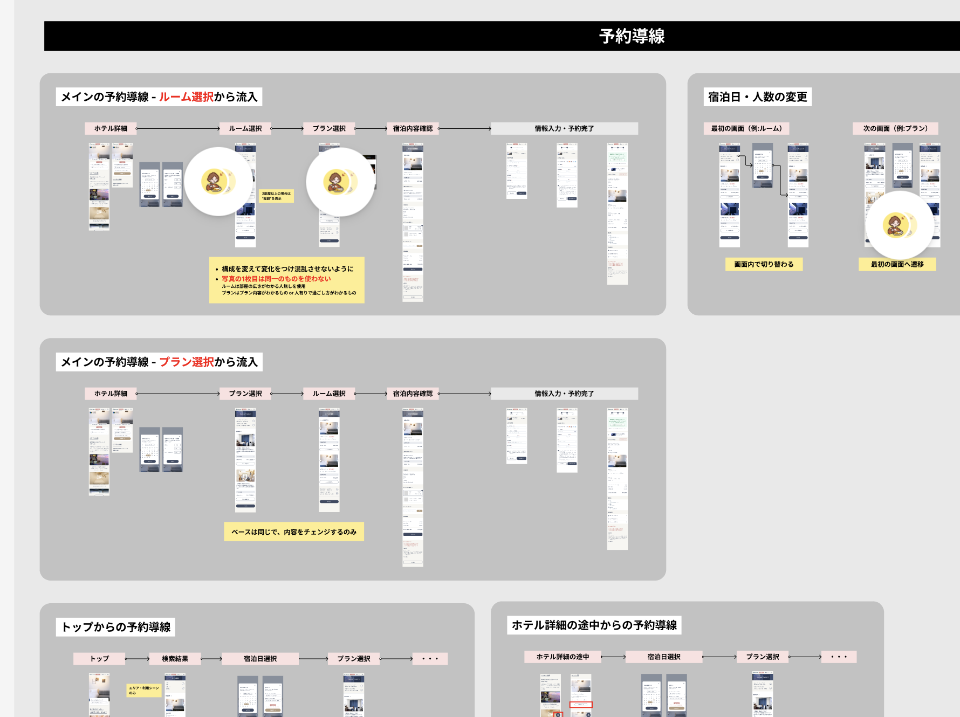
Task: Select the avatar bubble in the 宿泊日・人数の変更 section
Action: pyautogui.click(x=900, y=225)
